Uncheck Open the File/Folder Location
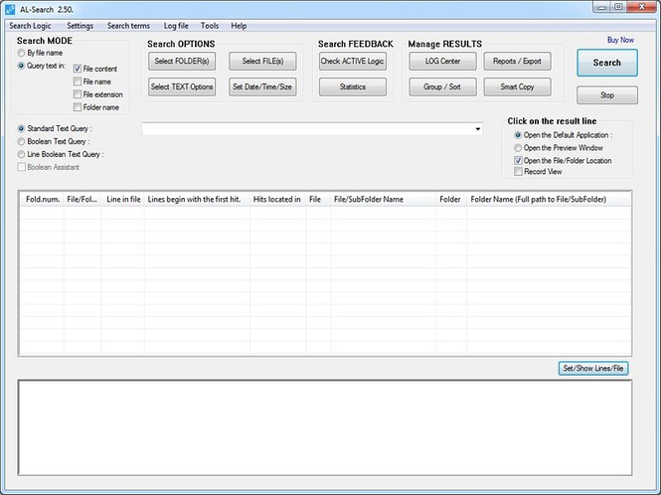The width and height of the screenshot is (661, 495). click(x=518, y=161)
